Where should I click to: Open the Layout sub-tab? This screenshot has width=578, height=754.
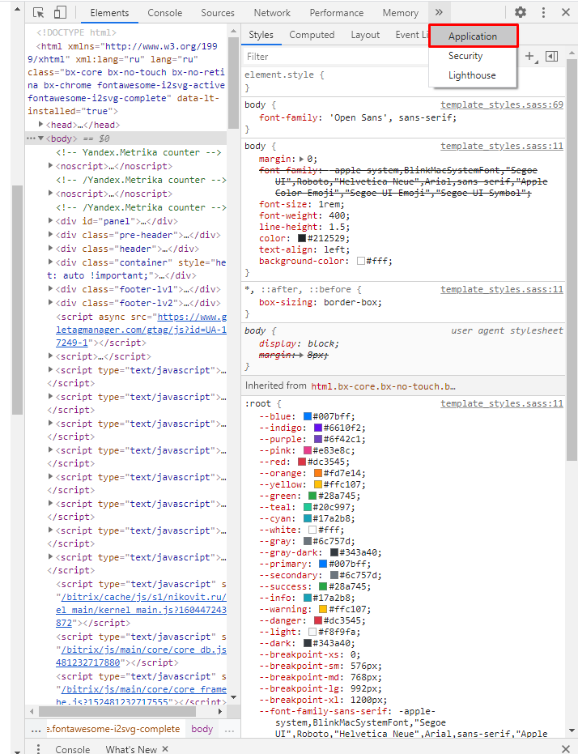(365, 35)
